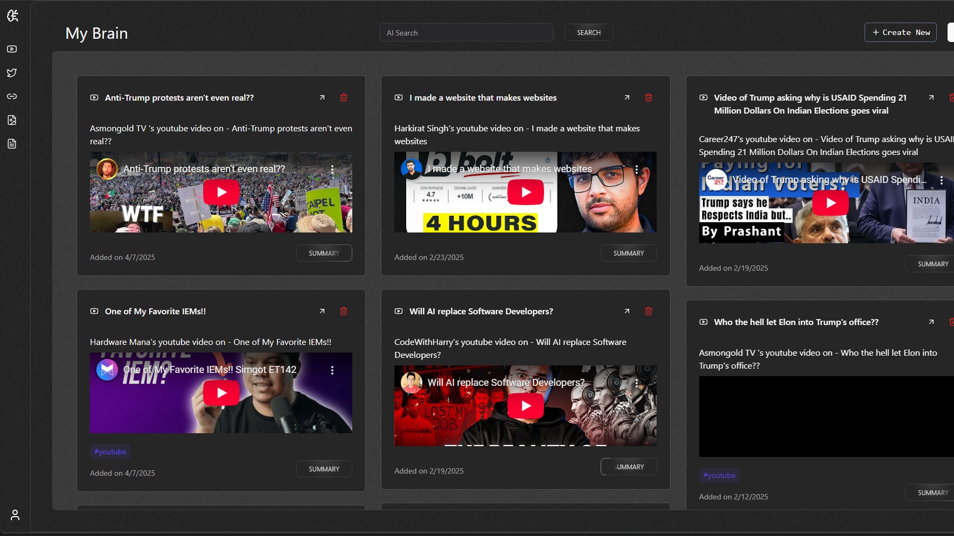Viewport: 954px width, 536px height.
Task: Click CodeWithHarry channel avatar on video
Action: click(x=412, y=383)
